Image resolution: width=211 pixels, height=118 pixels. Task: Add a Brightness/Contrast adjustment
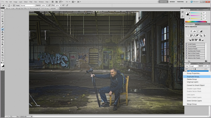191,31
